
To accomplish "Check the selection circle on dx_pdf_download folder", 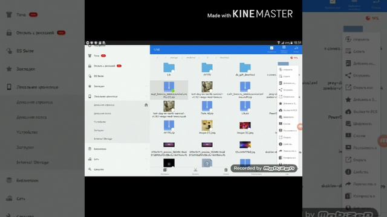I will pos(249,72).
